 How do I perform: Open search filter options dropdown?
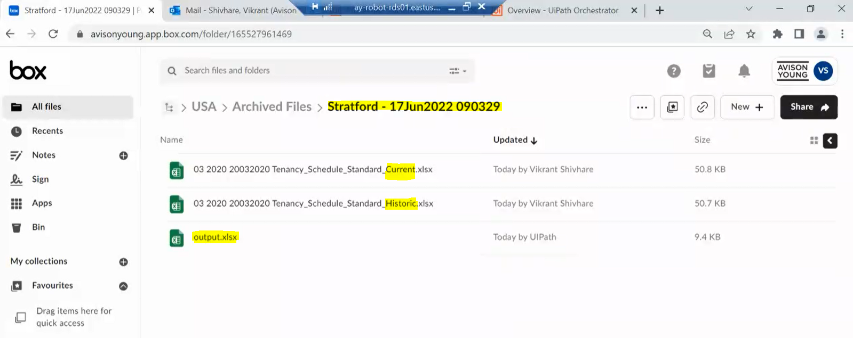tap(458, 71)
